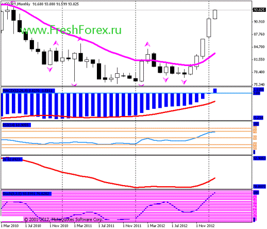Click the 1 Mar 2012 date label
Image resolution: width=267 pixels, height=229 pixels.
[x=156, y=225]
